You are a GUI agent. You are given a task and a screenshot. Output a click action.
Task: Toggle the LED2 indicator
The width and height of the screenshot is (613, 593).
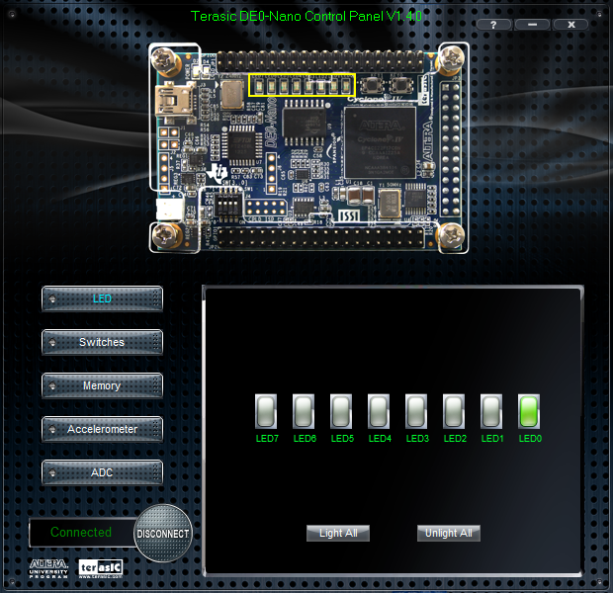click(x=455, y=411)
